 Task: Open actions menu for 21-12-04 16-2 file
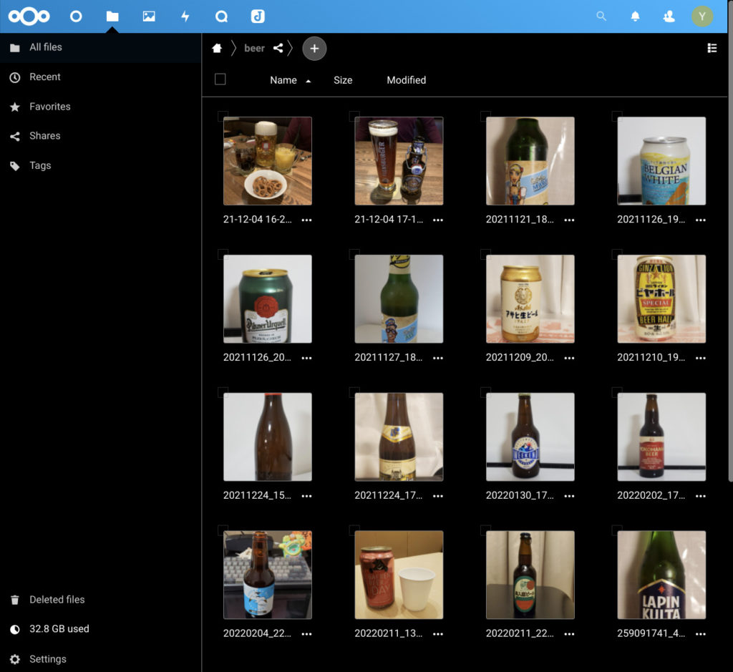pos(306,220)
